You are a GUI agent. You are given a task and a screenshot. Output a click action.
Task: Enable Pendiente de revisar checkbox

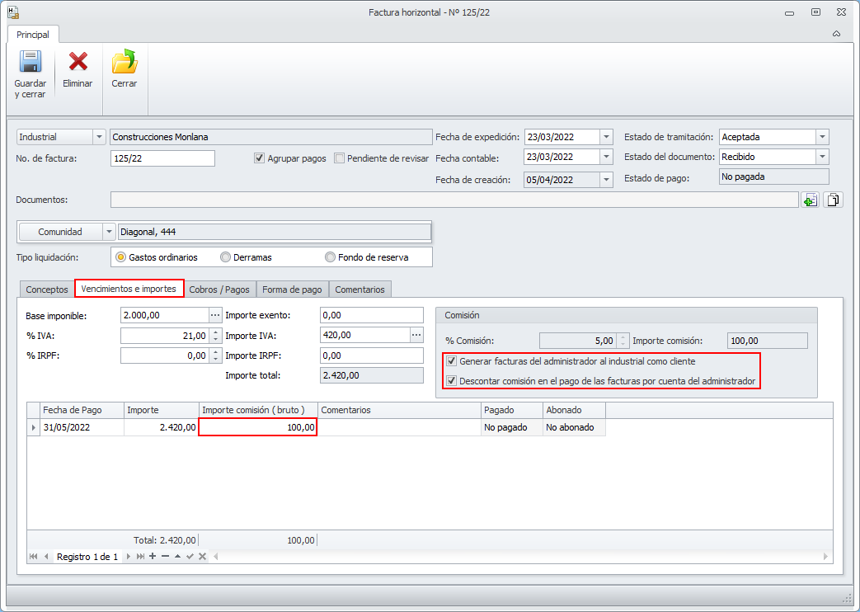pos(340,158)
